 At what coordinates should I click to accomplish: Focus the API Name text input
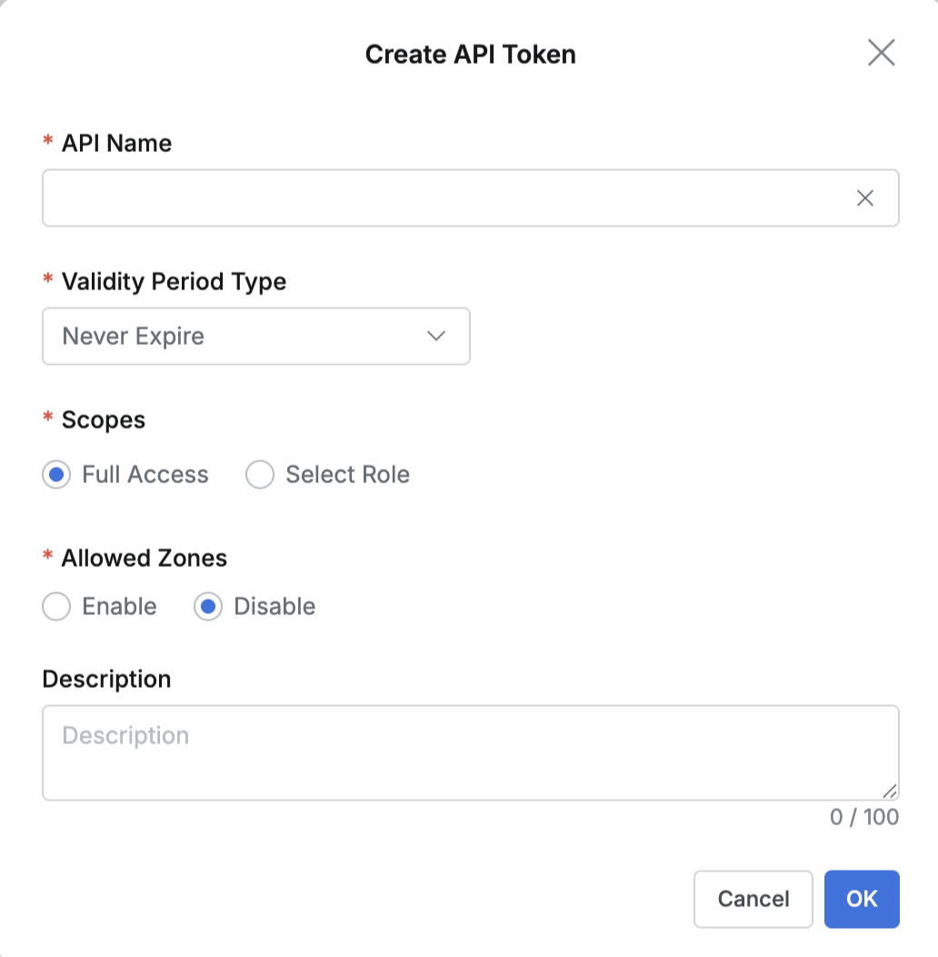pyautogui.click(x=470, y=197)
